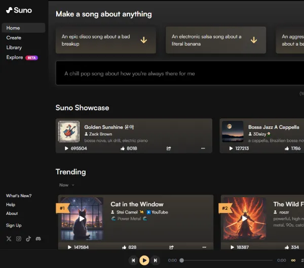The width and height of the screenshot is (304, 268).
Task: Toggle the loop infinity icon
Action: (293, 260)
